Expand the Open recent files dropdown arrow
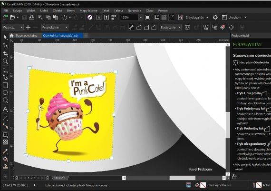The image size is (271, 191). (x=18, y=17)
